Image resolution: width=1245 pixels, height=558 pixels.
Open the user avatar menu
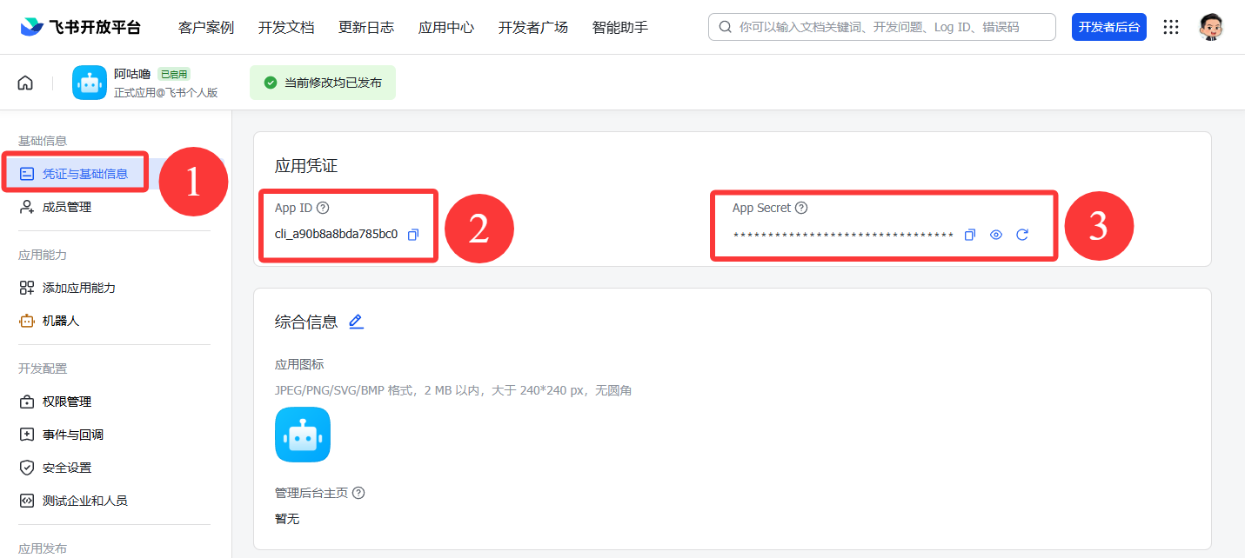[1210, 27]
